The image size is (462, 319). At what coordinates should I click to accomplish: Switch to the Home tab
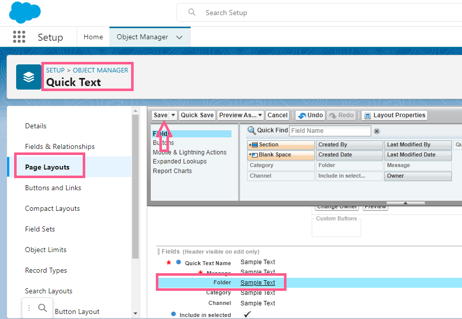pyautogui.click(x=93, y=37)
